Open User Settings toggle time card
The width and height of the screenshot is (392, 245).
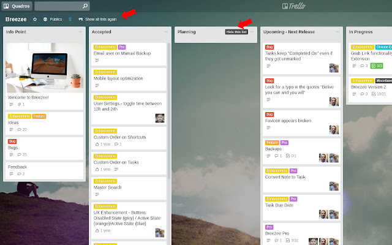pos(129,109)
